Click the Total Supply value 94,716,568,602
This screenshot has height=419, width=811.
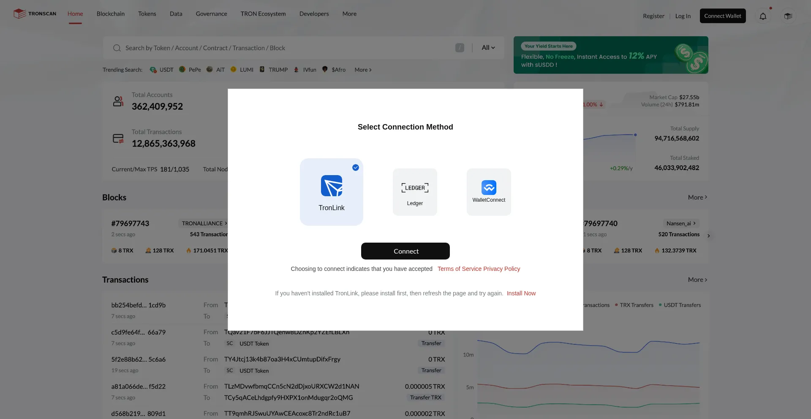[677, 138]
